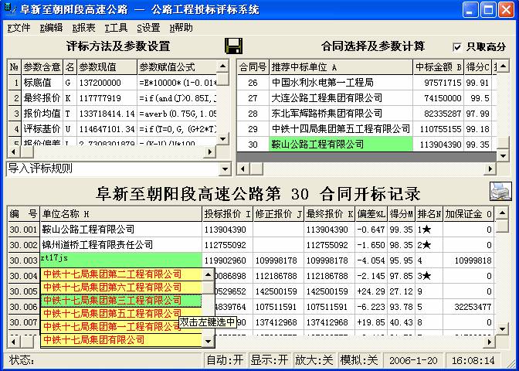Click the left arrow of the parameter table horizontal scrollbar

pos(13,152)
